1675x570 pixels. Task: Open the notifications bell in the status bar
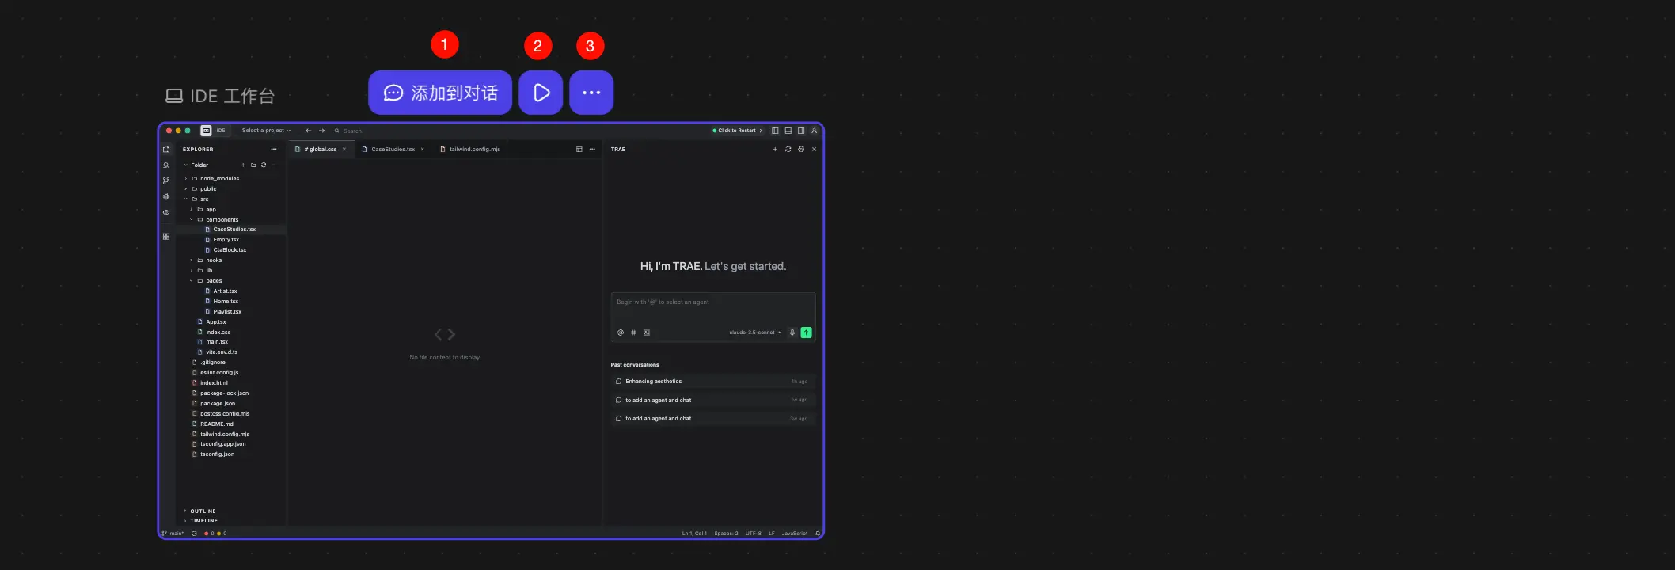coord(818,534)
